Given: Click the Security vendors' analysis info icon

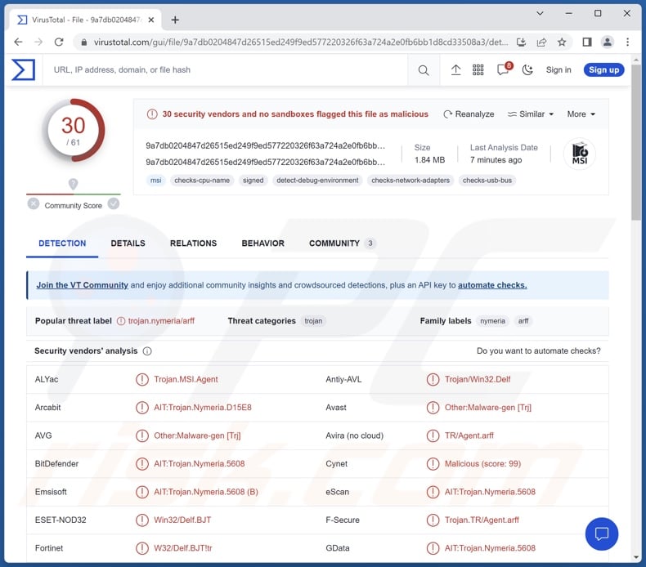Looking at the screenshot, I should point(147,351).
